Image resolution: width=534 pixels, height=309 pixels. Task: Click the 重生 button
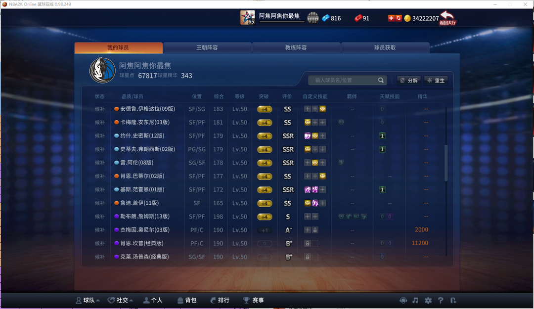[x=436, y=81]
